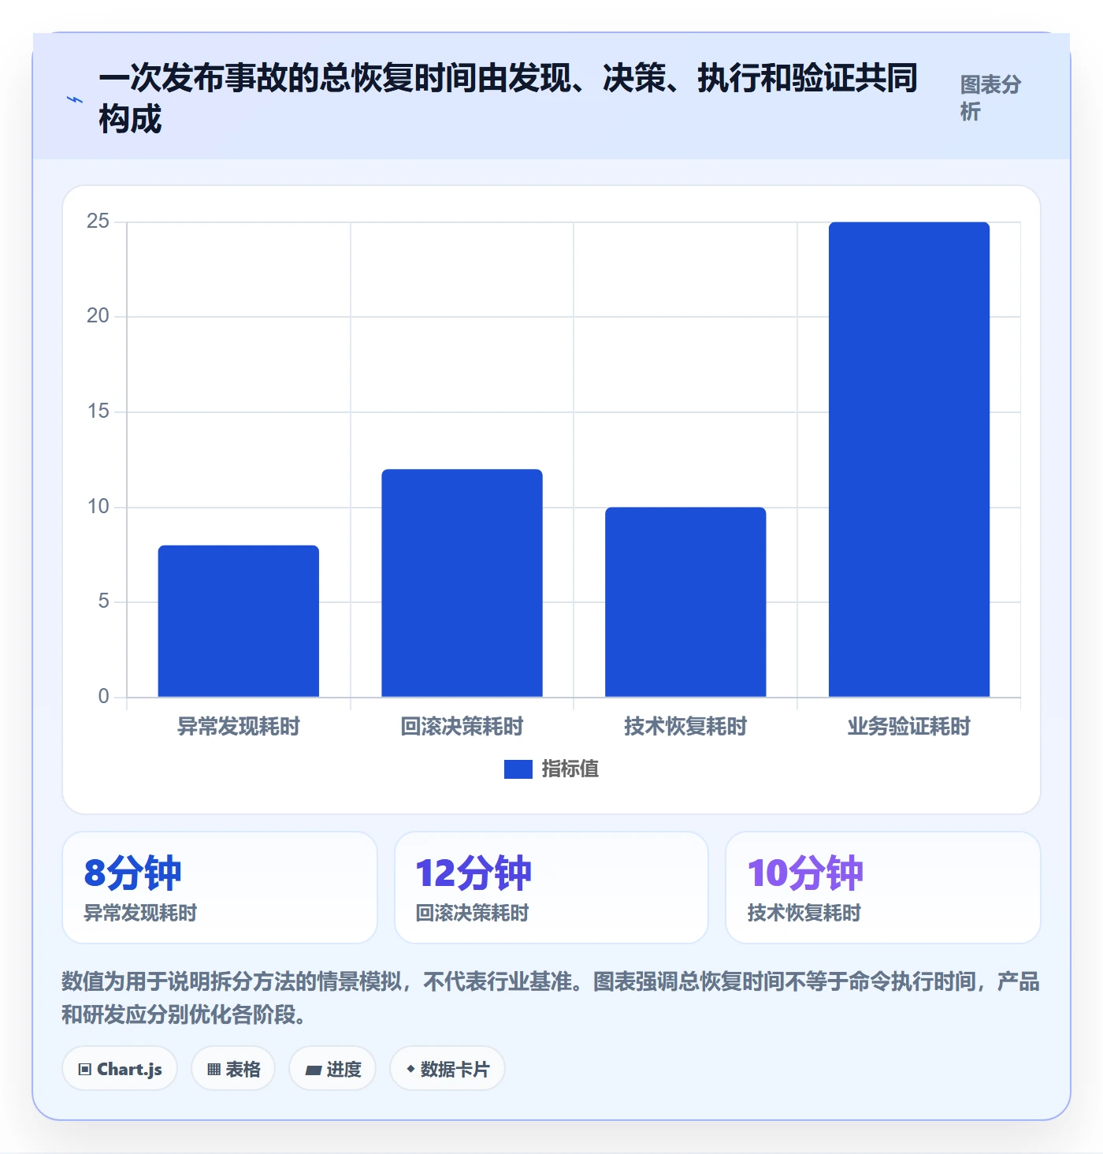Click the description paragraph starting 数值为用于
The height and width of the screenshot is (1154, 1103).
pos(551,998)
